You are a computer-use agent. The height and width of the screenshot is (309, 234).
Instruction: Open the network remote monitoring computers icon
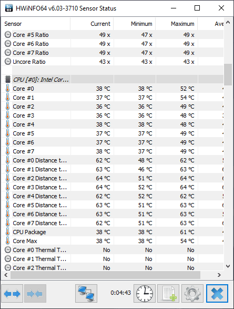tap(86, 293)
